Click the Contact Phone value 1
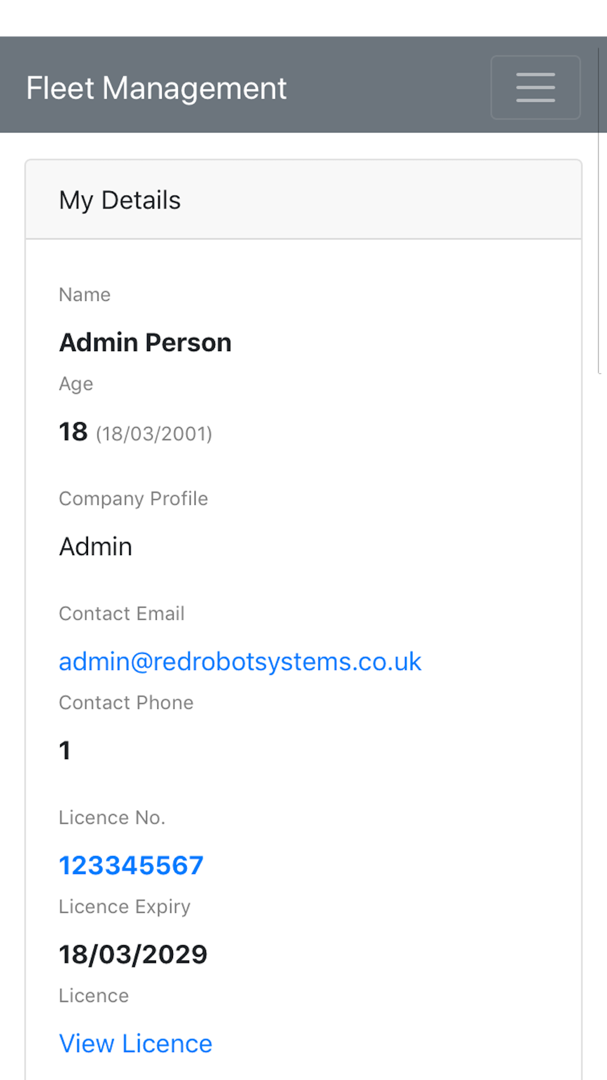Image resolution: width=607 pixels, height=1080 pixels. pyautogui.click(x=65, y=751)
